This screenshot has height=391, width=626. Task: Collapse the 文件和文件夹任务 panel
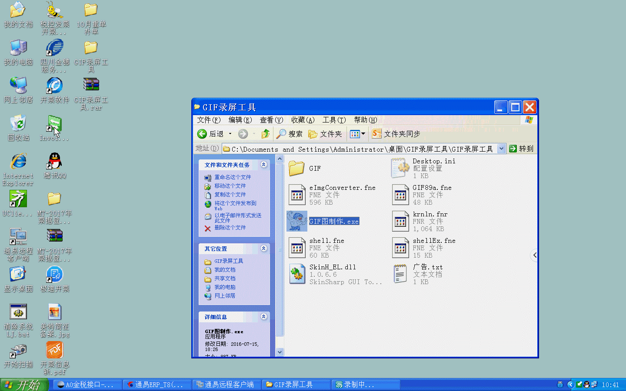tap(263, 165)
